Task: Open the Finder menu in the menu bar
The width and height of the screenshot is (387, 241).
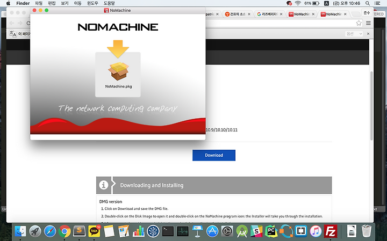Action: click(x=23, y=3)
